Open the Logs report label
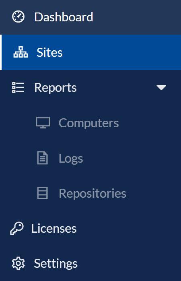Screen dimensions: 181x281 point(71,159)
